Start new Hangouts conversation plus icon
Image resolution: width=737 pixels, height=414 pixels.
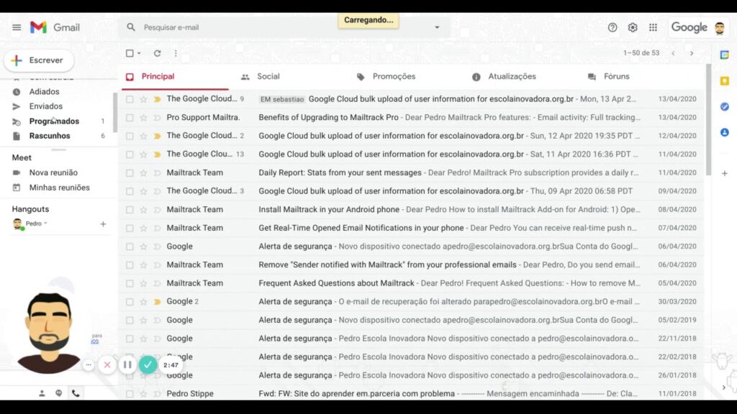coord(103,224)
